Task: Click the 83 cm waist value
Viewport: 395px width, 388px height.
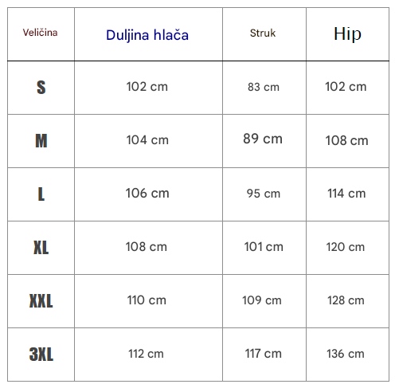Action: 264,87
